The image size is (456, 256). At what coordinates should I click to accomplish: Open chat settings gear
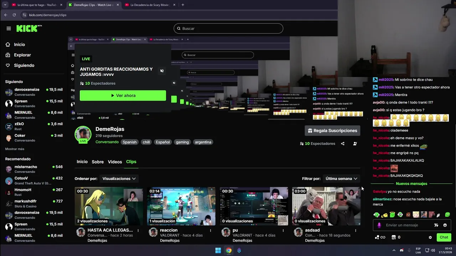[430, 237]
